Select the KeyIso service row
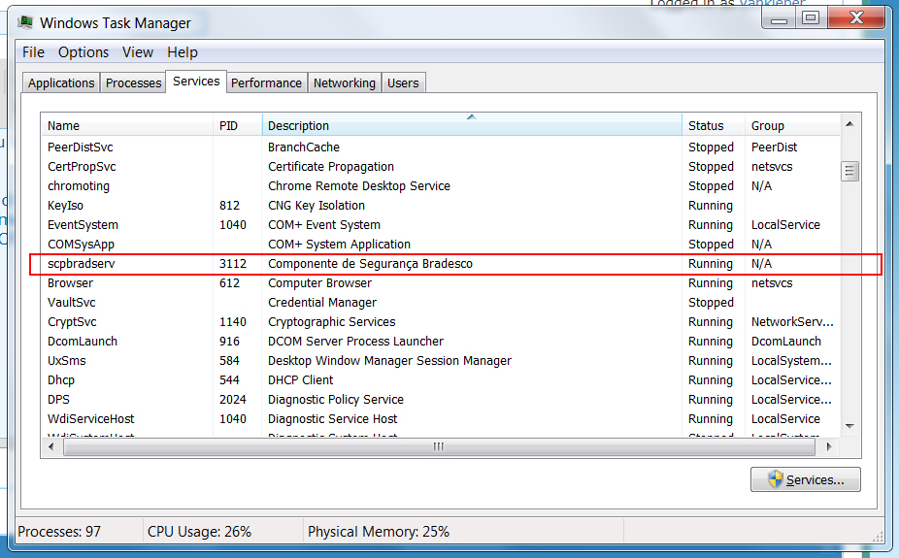The height and width of the screenshot is (558, 899). pos(440,206)
